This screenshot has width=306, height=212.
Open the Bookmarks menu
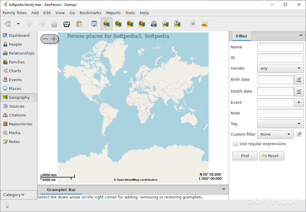pos(90,13)
